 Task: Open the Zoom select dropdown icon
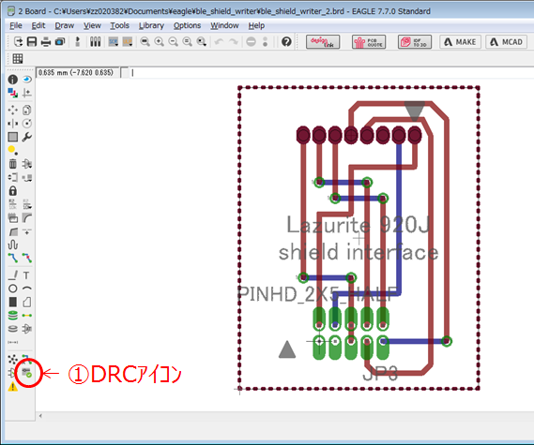[x=202, y=41]
